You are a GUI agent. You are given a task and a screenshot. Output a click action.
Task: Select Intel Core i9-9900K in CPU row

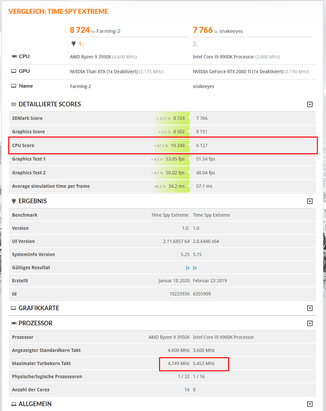(x=223, y=57)
